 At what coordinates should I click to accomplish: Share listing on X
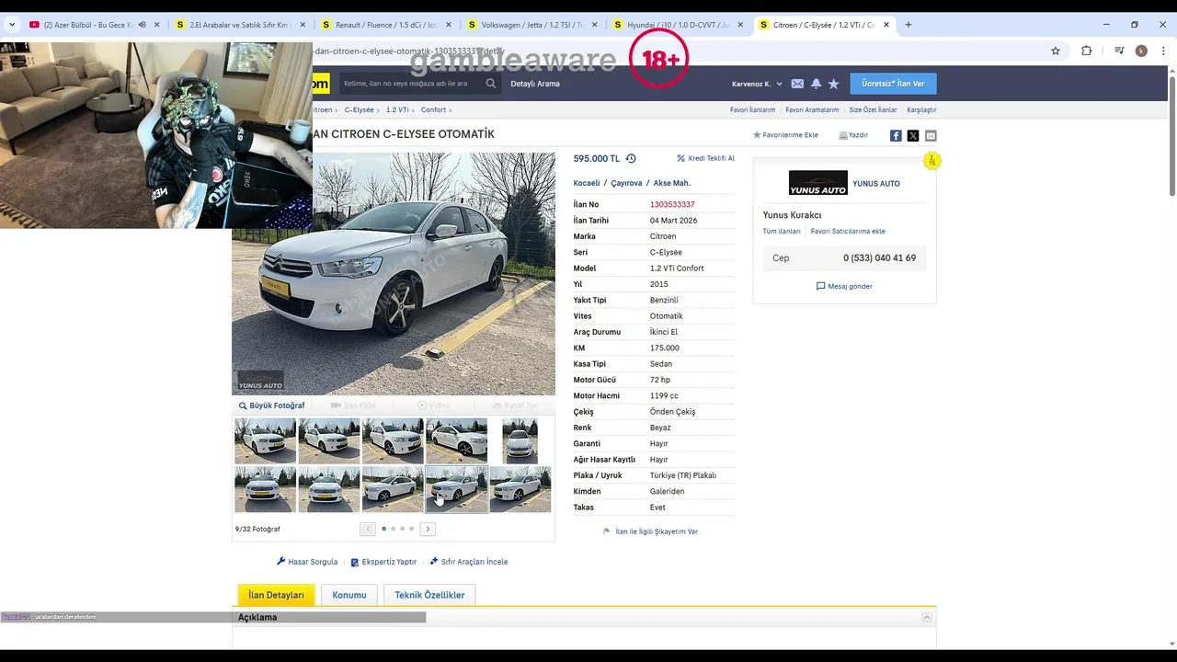[x=913, y=135]
